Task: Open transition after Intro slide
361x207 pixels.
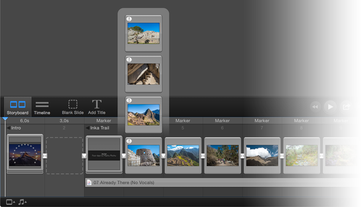Action: tap(45, 156)
